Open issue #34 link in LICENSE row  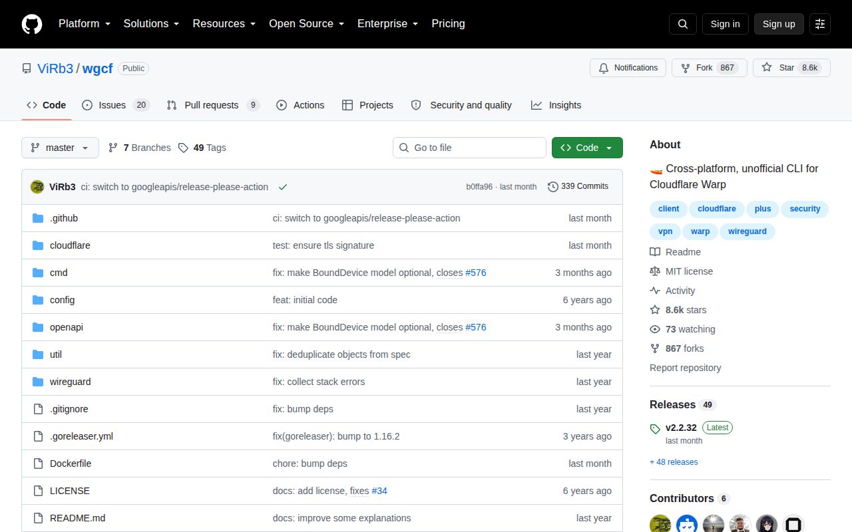click(x=379, y=491)
